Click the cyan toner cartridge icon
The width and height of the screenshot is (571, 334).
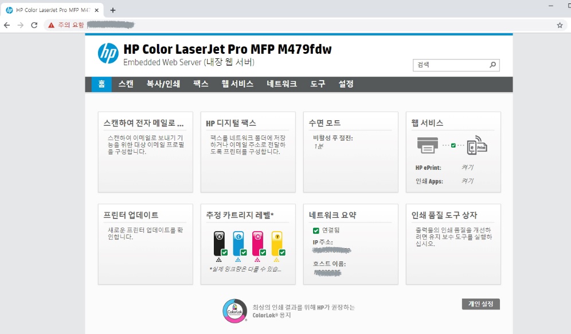[239, 243]
